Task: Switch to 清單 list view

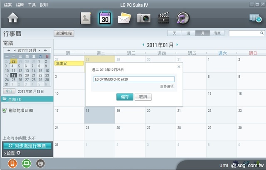Action: coord(217,33)
